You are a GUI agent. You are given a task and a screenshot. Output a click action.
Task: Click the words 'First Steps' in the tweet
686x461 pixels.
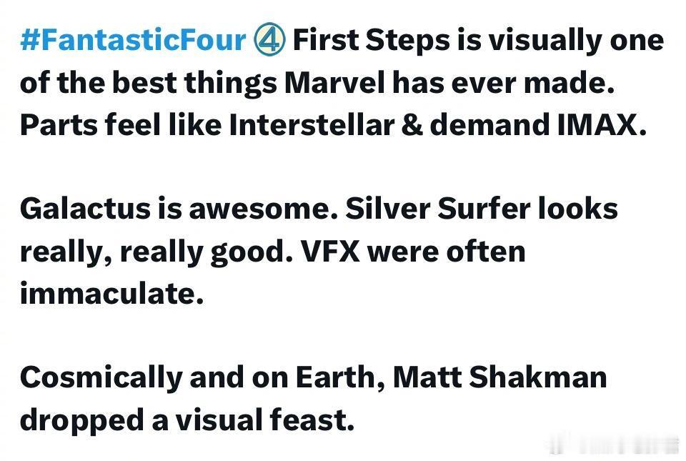point(372,41)
